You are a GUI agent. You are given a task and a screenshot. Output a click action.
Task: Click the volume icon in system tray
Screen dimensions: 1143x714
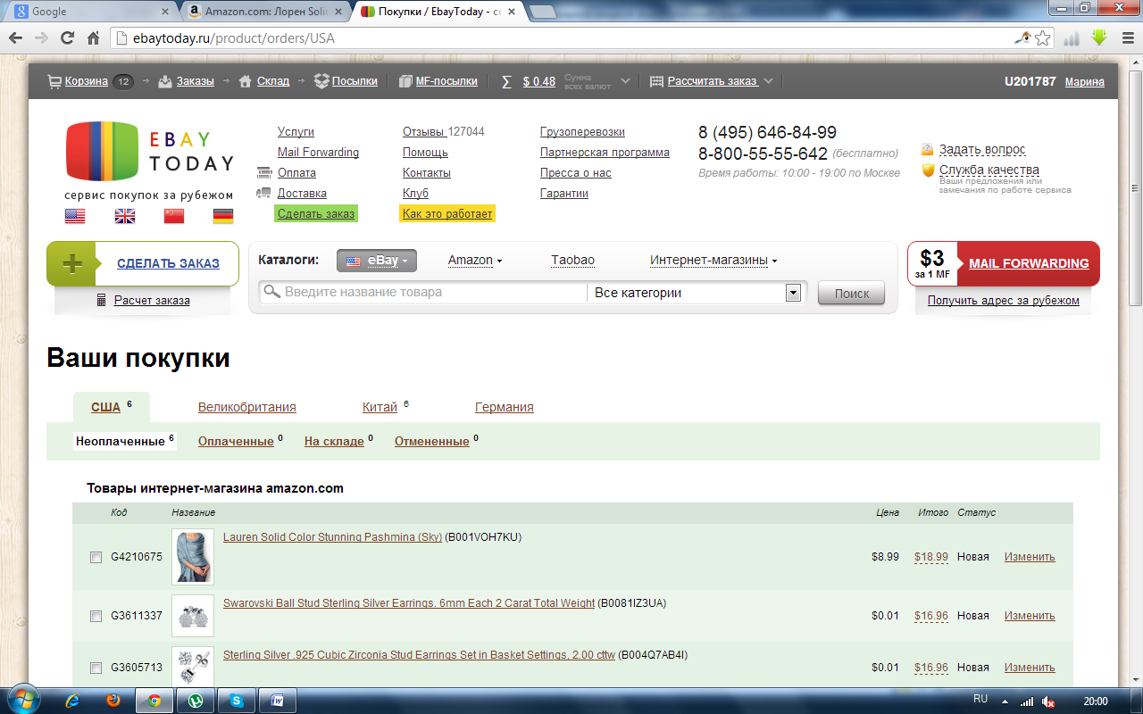click(1050, 702)
